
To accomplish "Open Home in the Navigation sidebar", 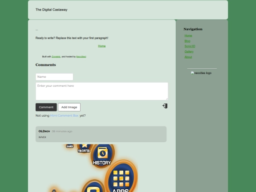I will point(188,36).
